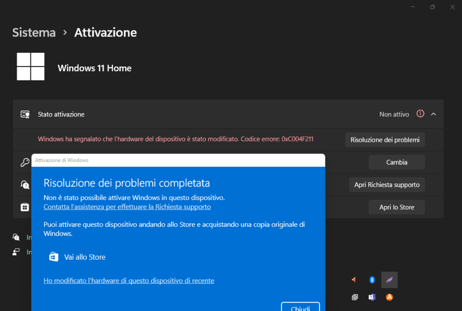
Task: Collapse the Stato attivazione section
Action: click(433, 114)
